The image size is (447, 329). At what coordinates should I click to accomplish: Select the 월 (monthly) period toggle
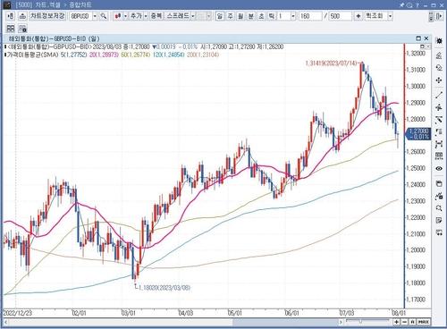point(240,16)
